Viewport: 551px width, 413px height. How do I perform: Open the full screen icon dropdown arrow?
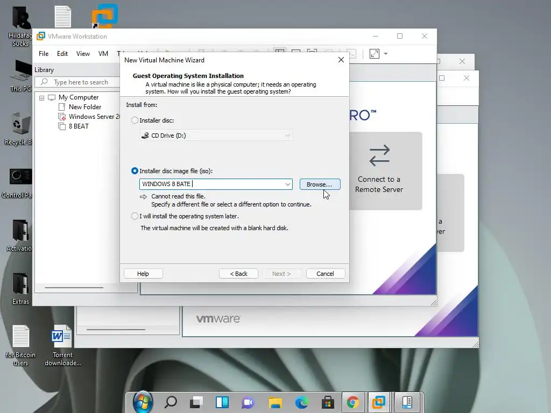(386, 54)
